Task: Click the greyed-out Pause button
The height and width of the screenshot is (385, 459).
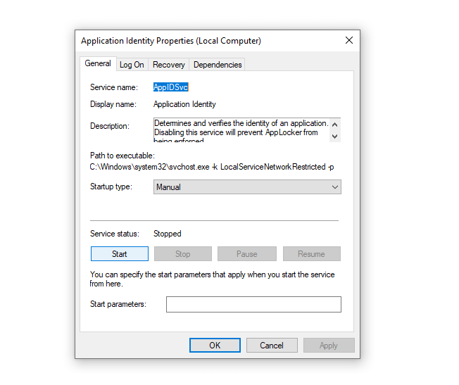Action: point(247,254)
